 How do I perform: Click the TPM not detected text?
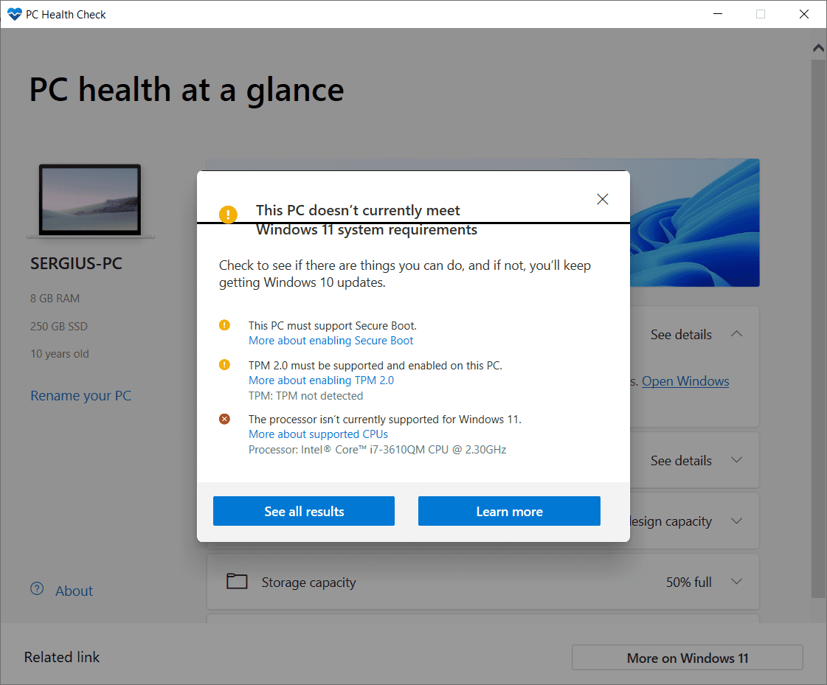click(x=306, y=395)
